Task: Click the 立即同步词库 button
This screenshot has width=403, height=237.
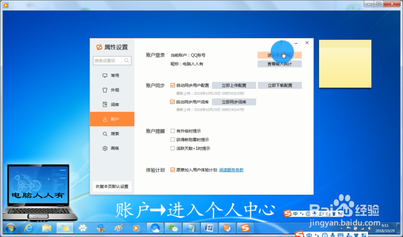Action: (234, 102)
